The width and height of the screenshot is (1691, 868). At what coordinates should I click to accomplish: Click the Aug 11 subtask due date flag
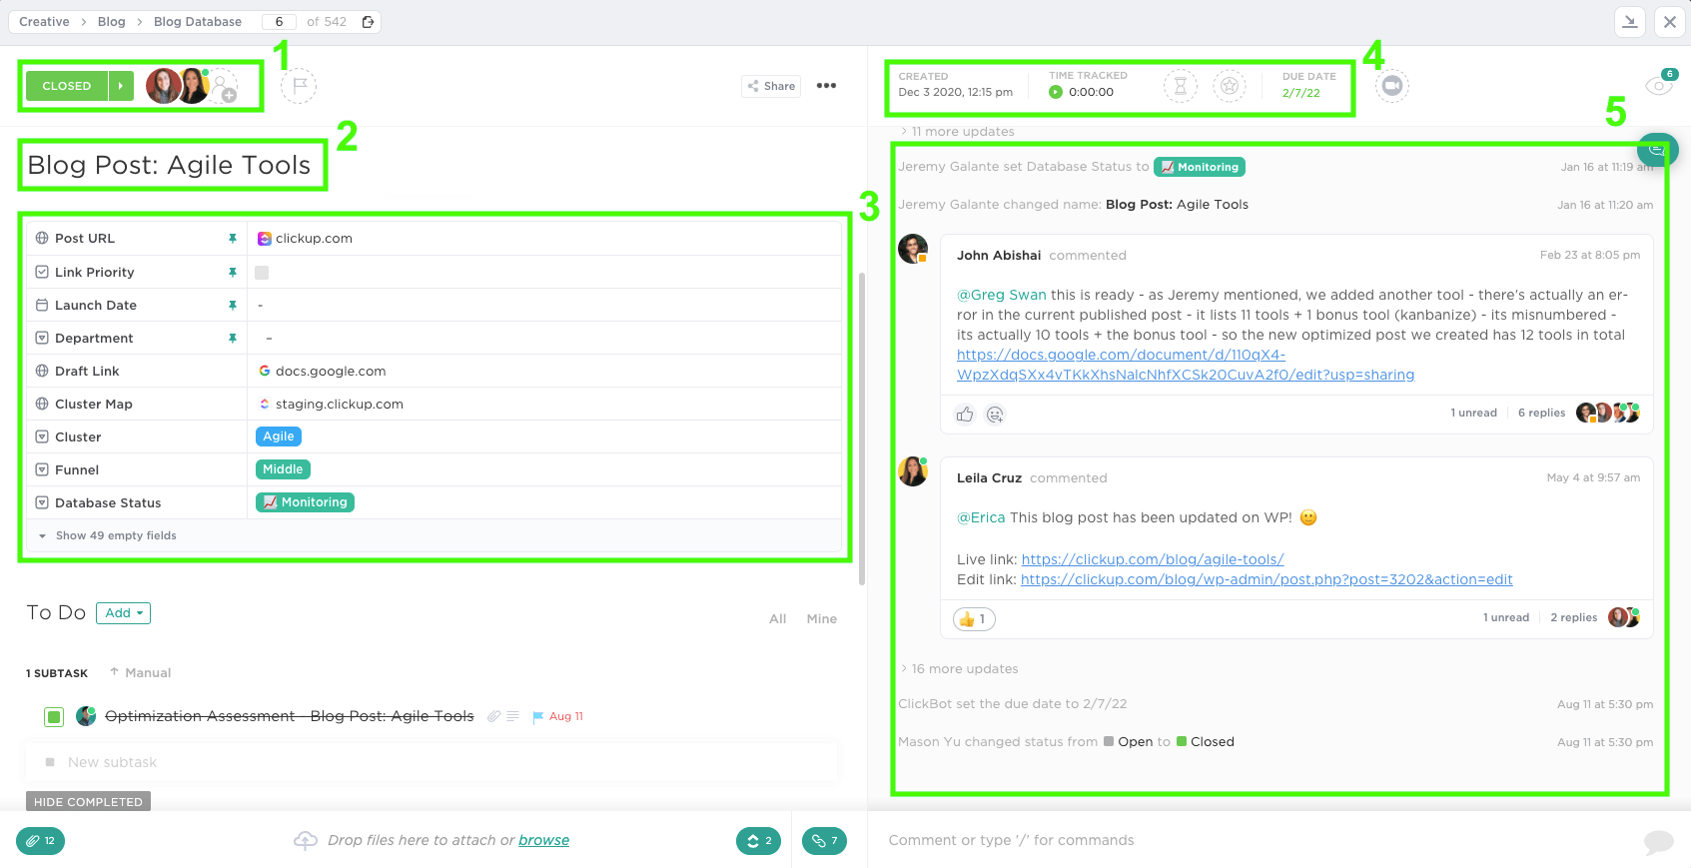(558, 717)
